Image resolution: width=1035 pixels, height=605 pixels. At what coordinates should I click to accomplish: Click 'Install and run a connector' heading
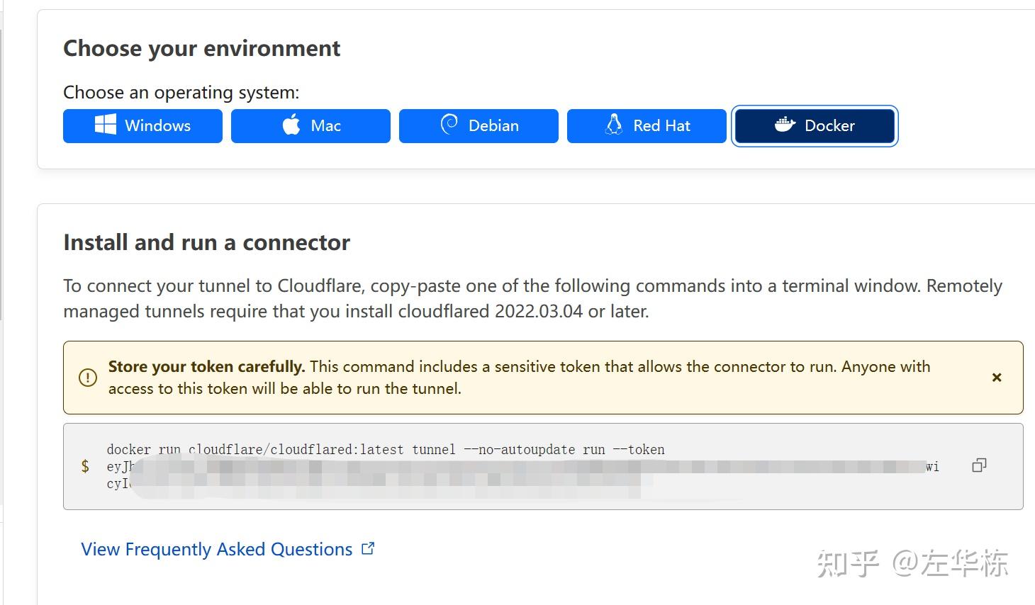206,242
